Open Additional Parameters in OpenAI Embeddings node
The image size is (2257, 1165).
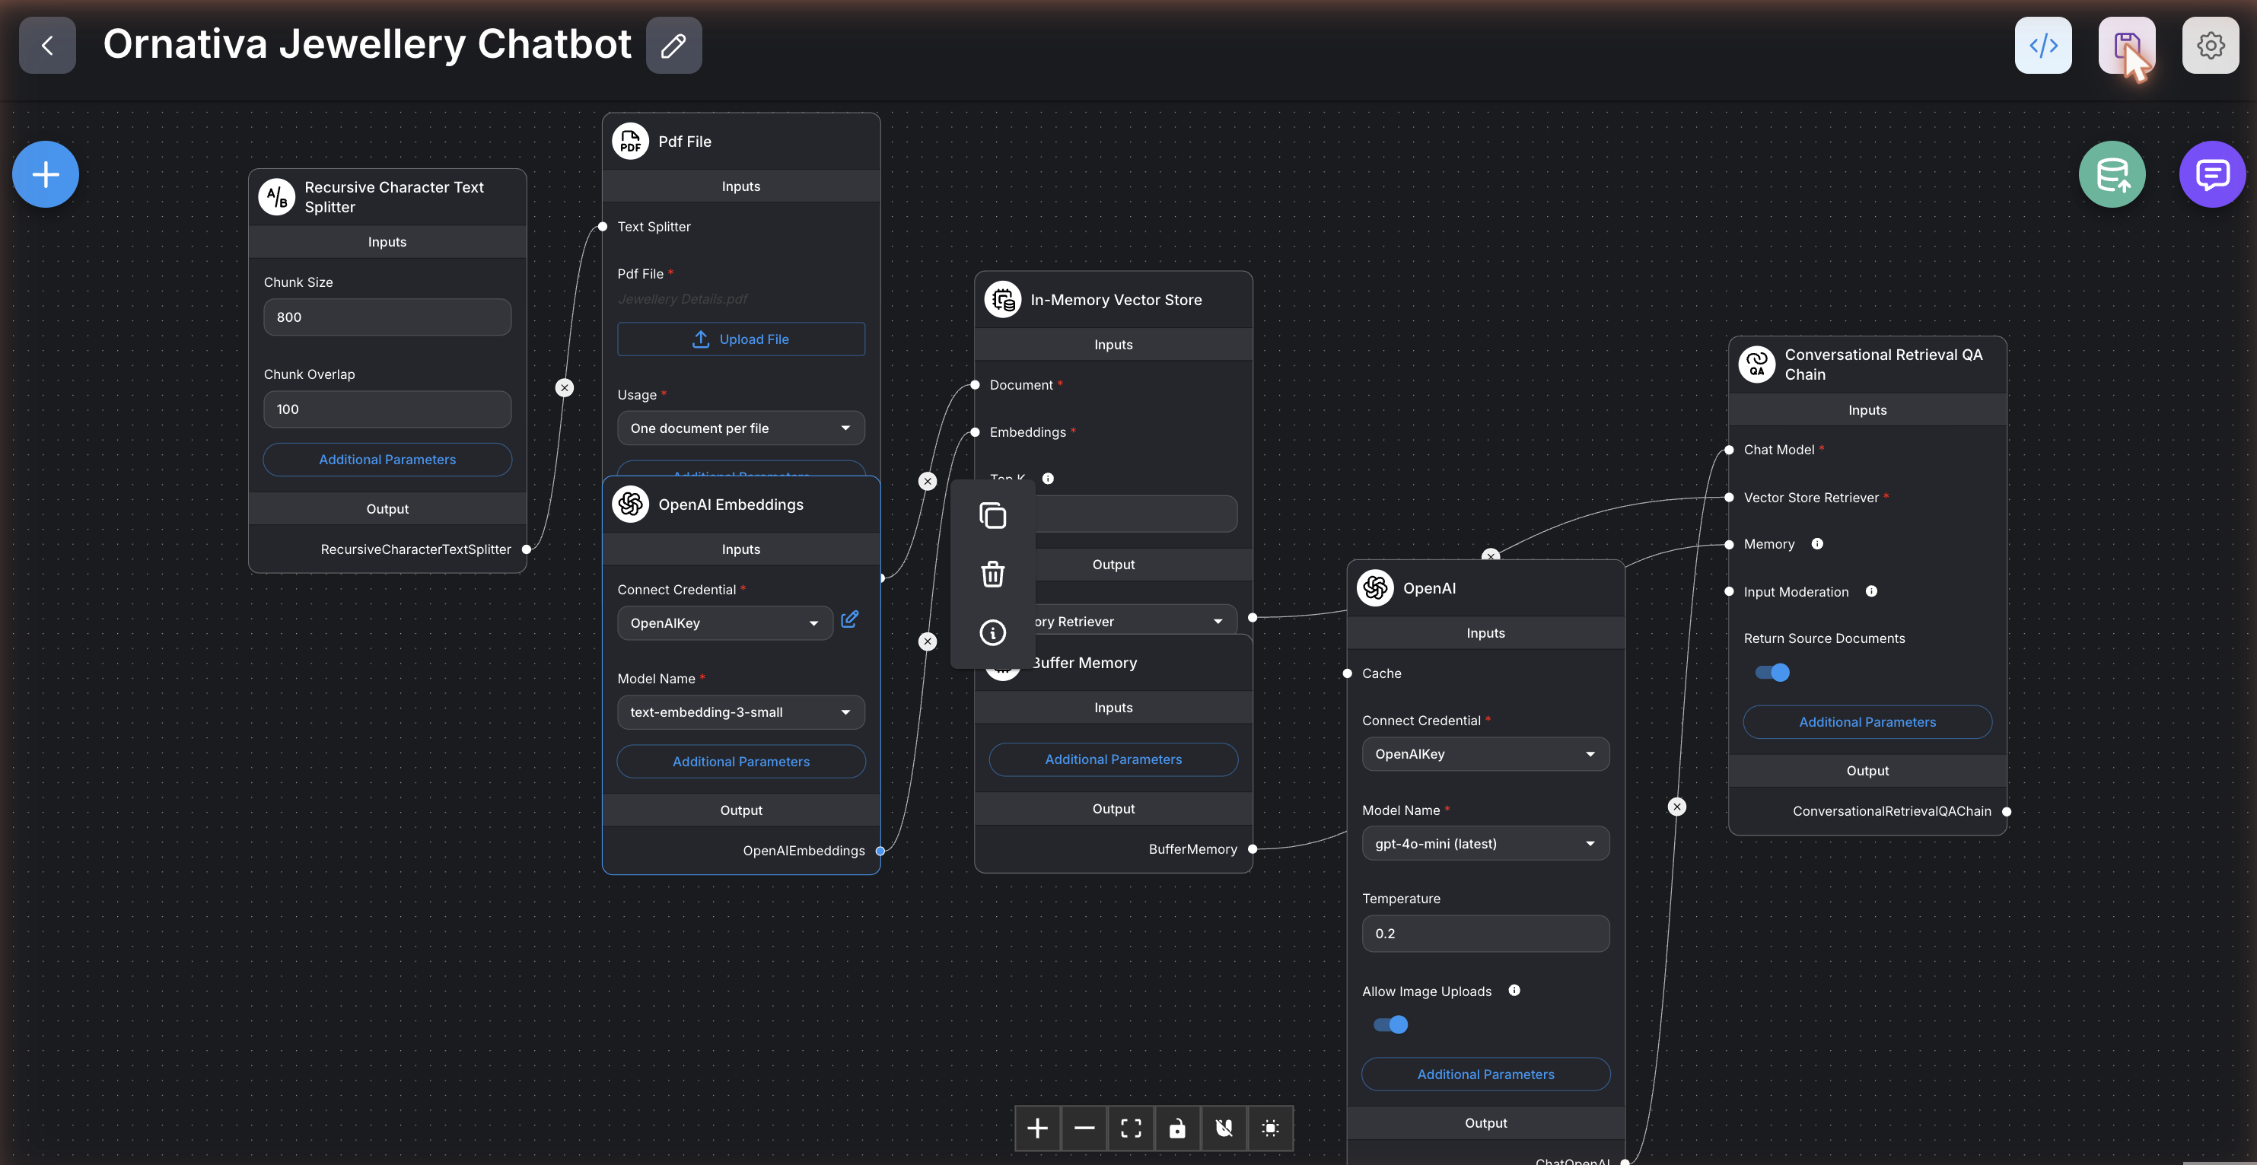coord(740,761)
